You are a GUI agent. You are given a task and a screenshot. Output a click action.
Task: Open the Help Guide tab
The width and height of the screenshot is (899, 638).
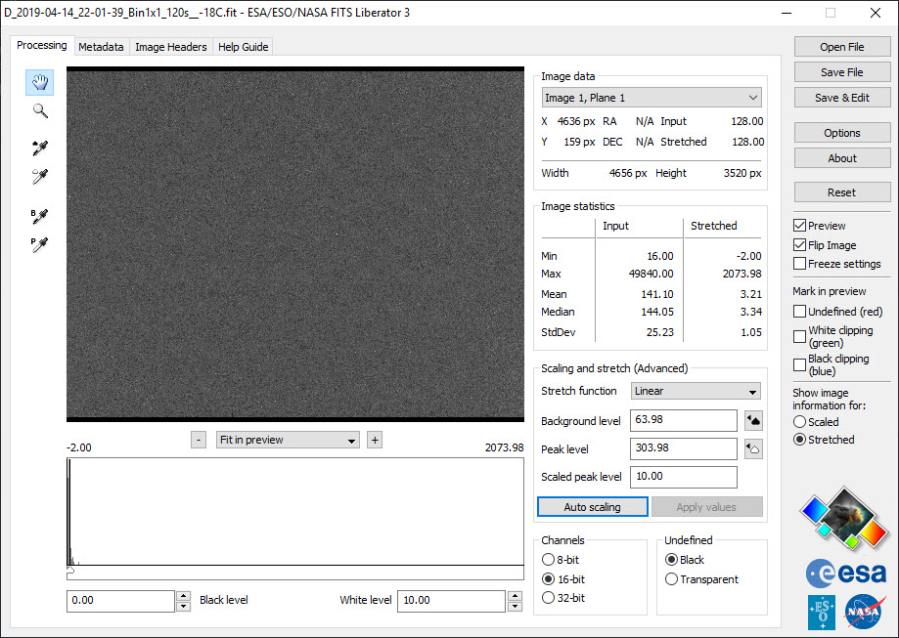[x=244, y=47]
